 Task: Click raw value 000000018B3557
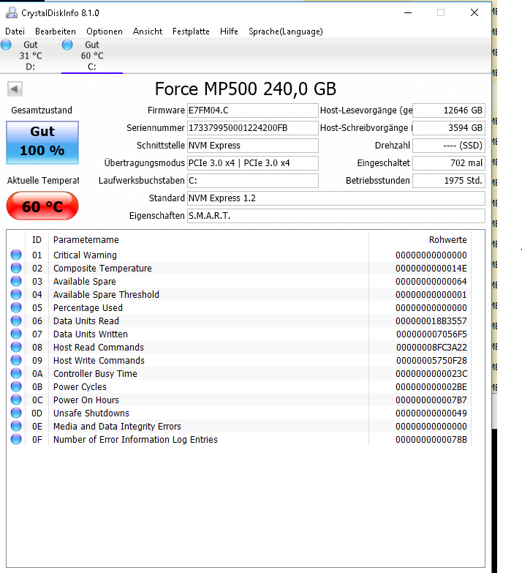(431, 321)
